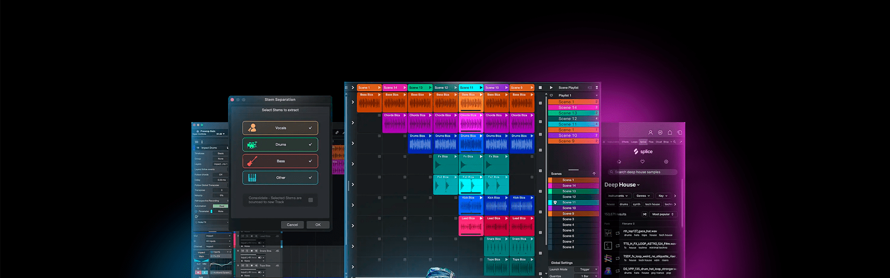
Task: Play the Chords Biza clip in Scene 14
Action: pyautogui.click(x=405, y=115)
